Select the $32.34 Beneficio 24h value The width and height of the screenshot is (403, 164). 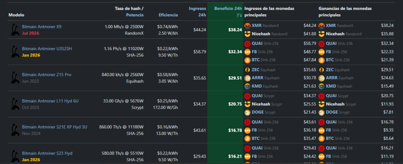235,52
